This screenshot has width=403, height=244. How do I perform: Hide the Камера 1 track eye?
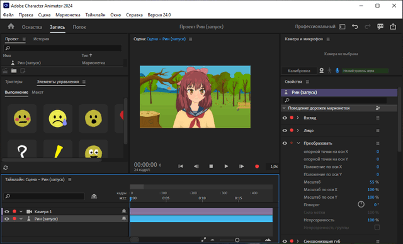tap(7, 212)
